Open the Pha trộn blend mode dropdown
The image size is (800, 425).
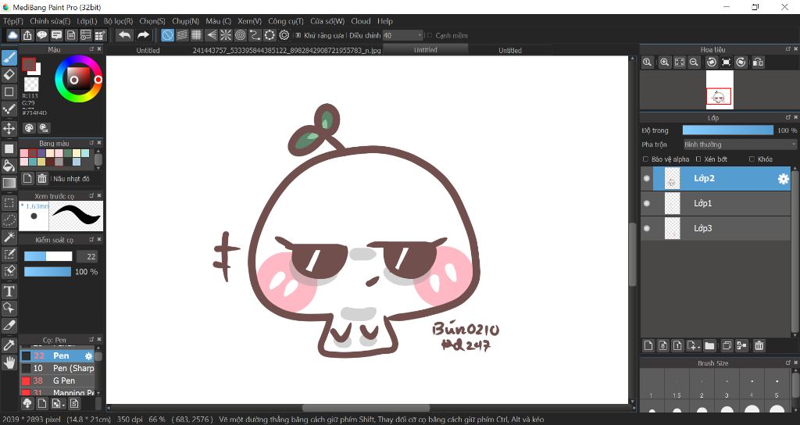[740, 145]
